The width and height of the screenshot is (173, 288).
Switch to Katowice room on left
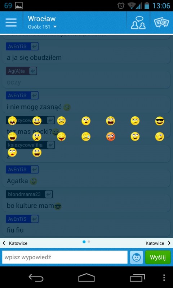click(x=18, y=243)
